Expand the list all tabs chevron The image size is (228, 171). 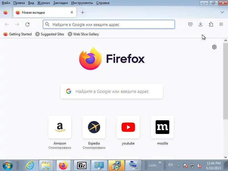pos(222,12)
